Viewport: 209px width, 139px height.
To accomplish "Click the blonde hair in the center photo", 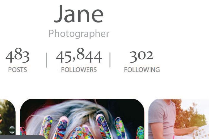I will coord(75,110).
